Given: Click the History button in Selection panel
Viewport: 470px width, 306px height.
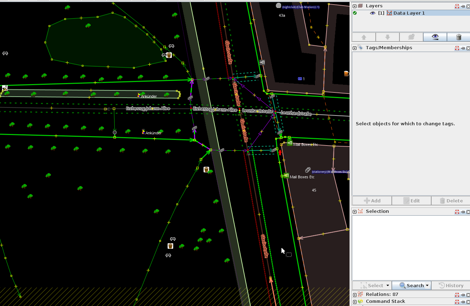Looking at the screenshot, I should click(x=451, y=285).
